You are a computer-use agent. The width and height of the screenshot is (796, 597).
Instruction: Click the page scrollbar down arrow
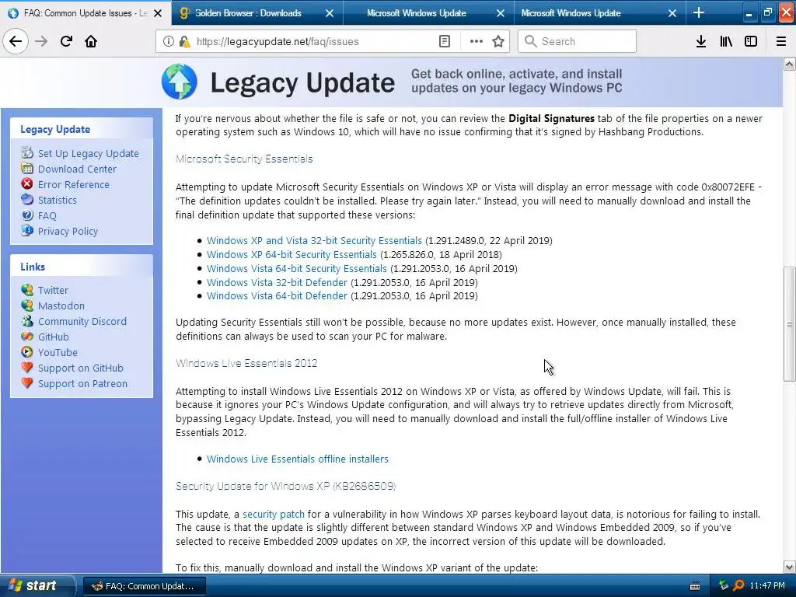coord(789,567)
